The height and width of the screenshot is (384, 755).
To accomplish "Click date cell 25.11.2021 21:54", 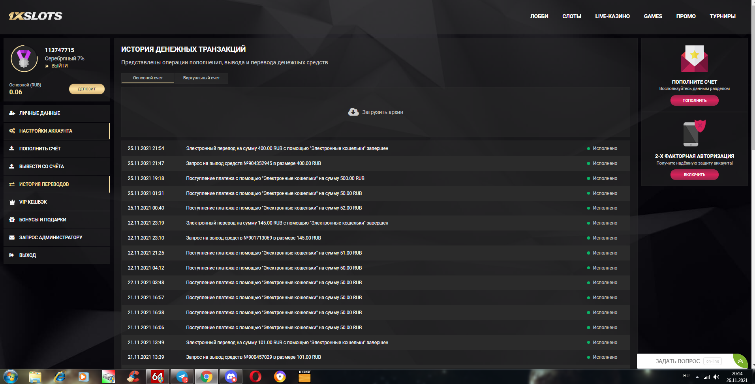I will [x=146, y=148].
